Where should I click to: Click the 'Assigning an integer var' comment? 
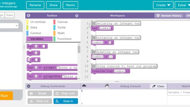tap(116, 38)
